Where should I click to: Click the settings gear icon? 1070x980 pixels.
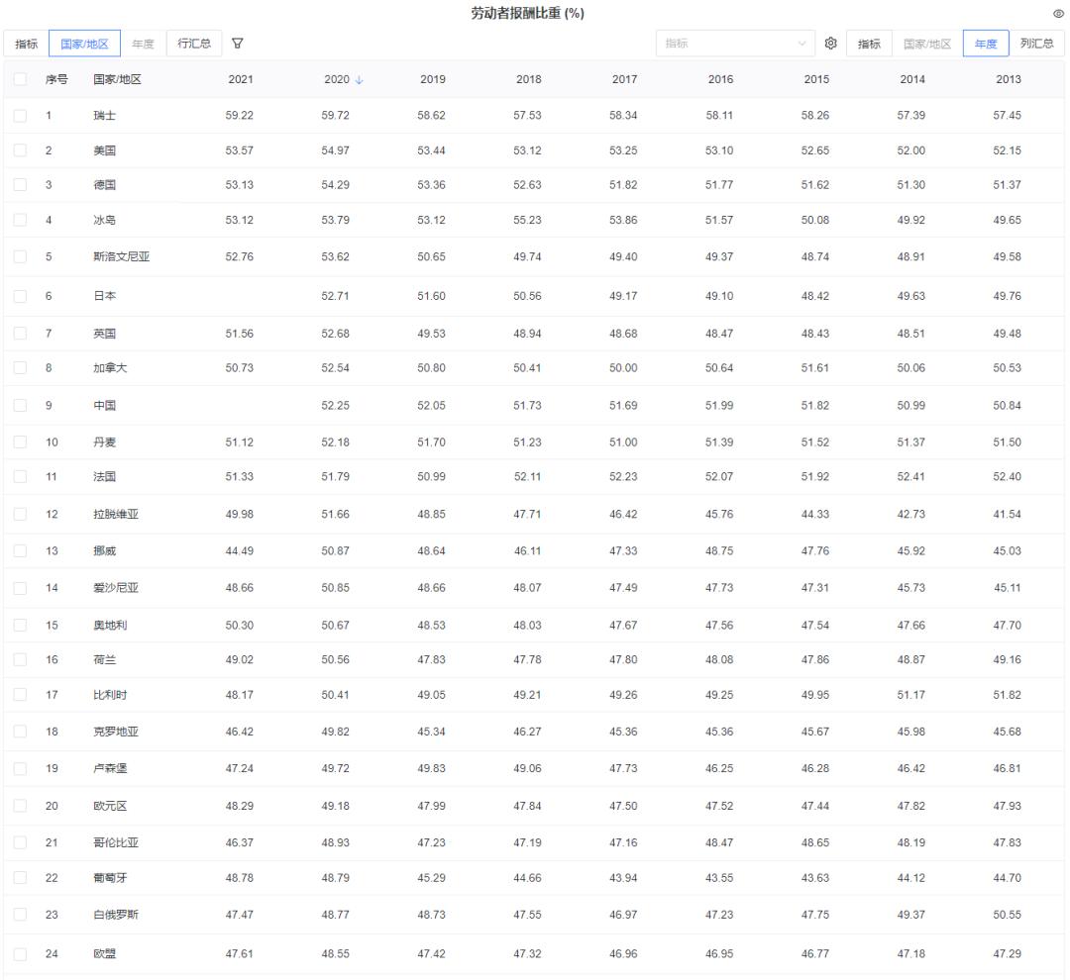830,44
